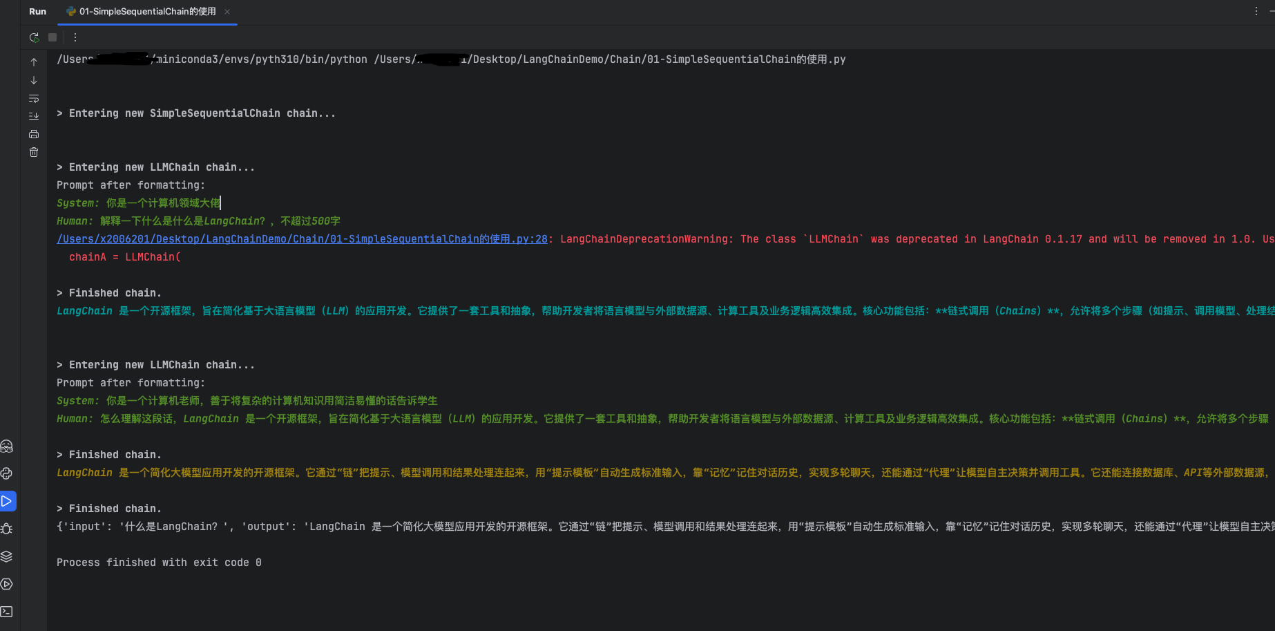The width and height of the screenshot is (1275, 631).
Task: Open Run tool window options at top right
Action: (x=1256, y=12)
